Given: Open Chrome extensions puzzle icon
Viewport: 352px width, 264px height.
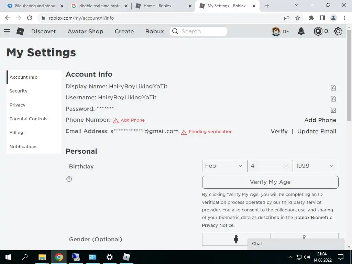Looking at the screenshot, I should click(x=311, y=18).
